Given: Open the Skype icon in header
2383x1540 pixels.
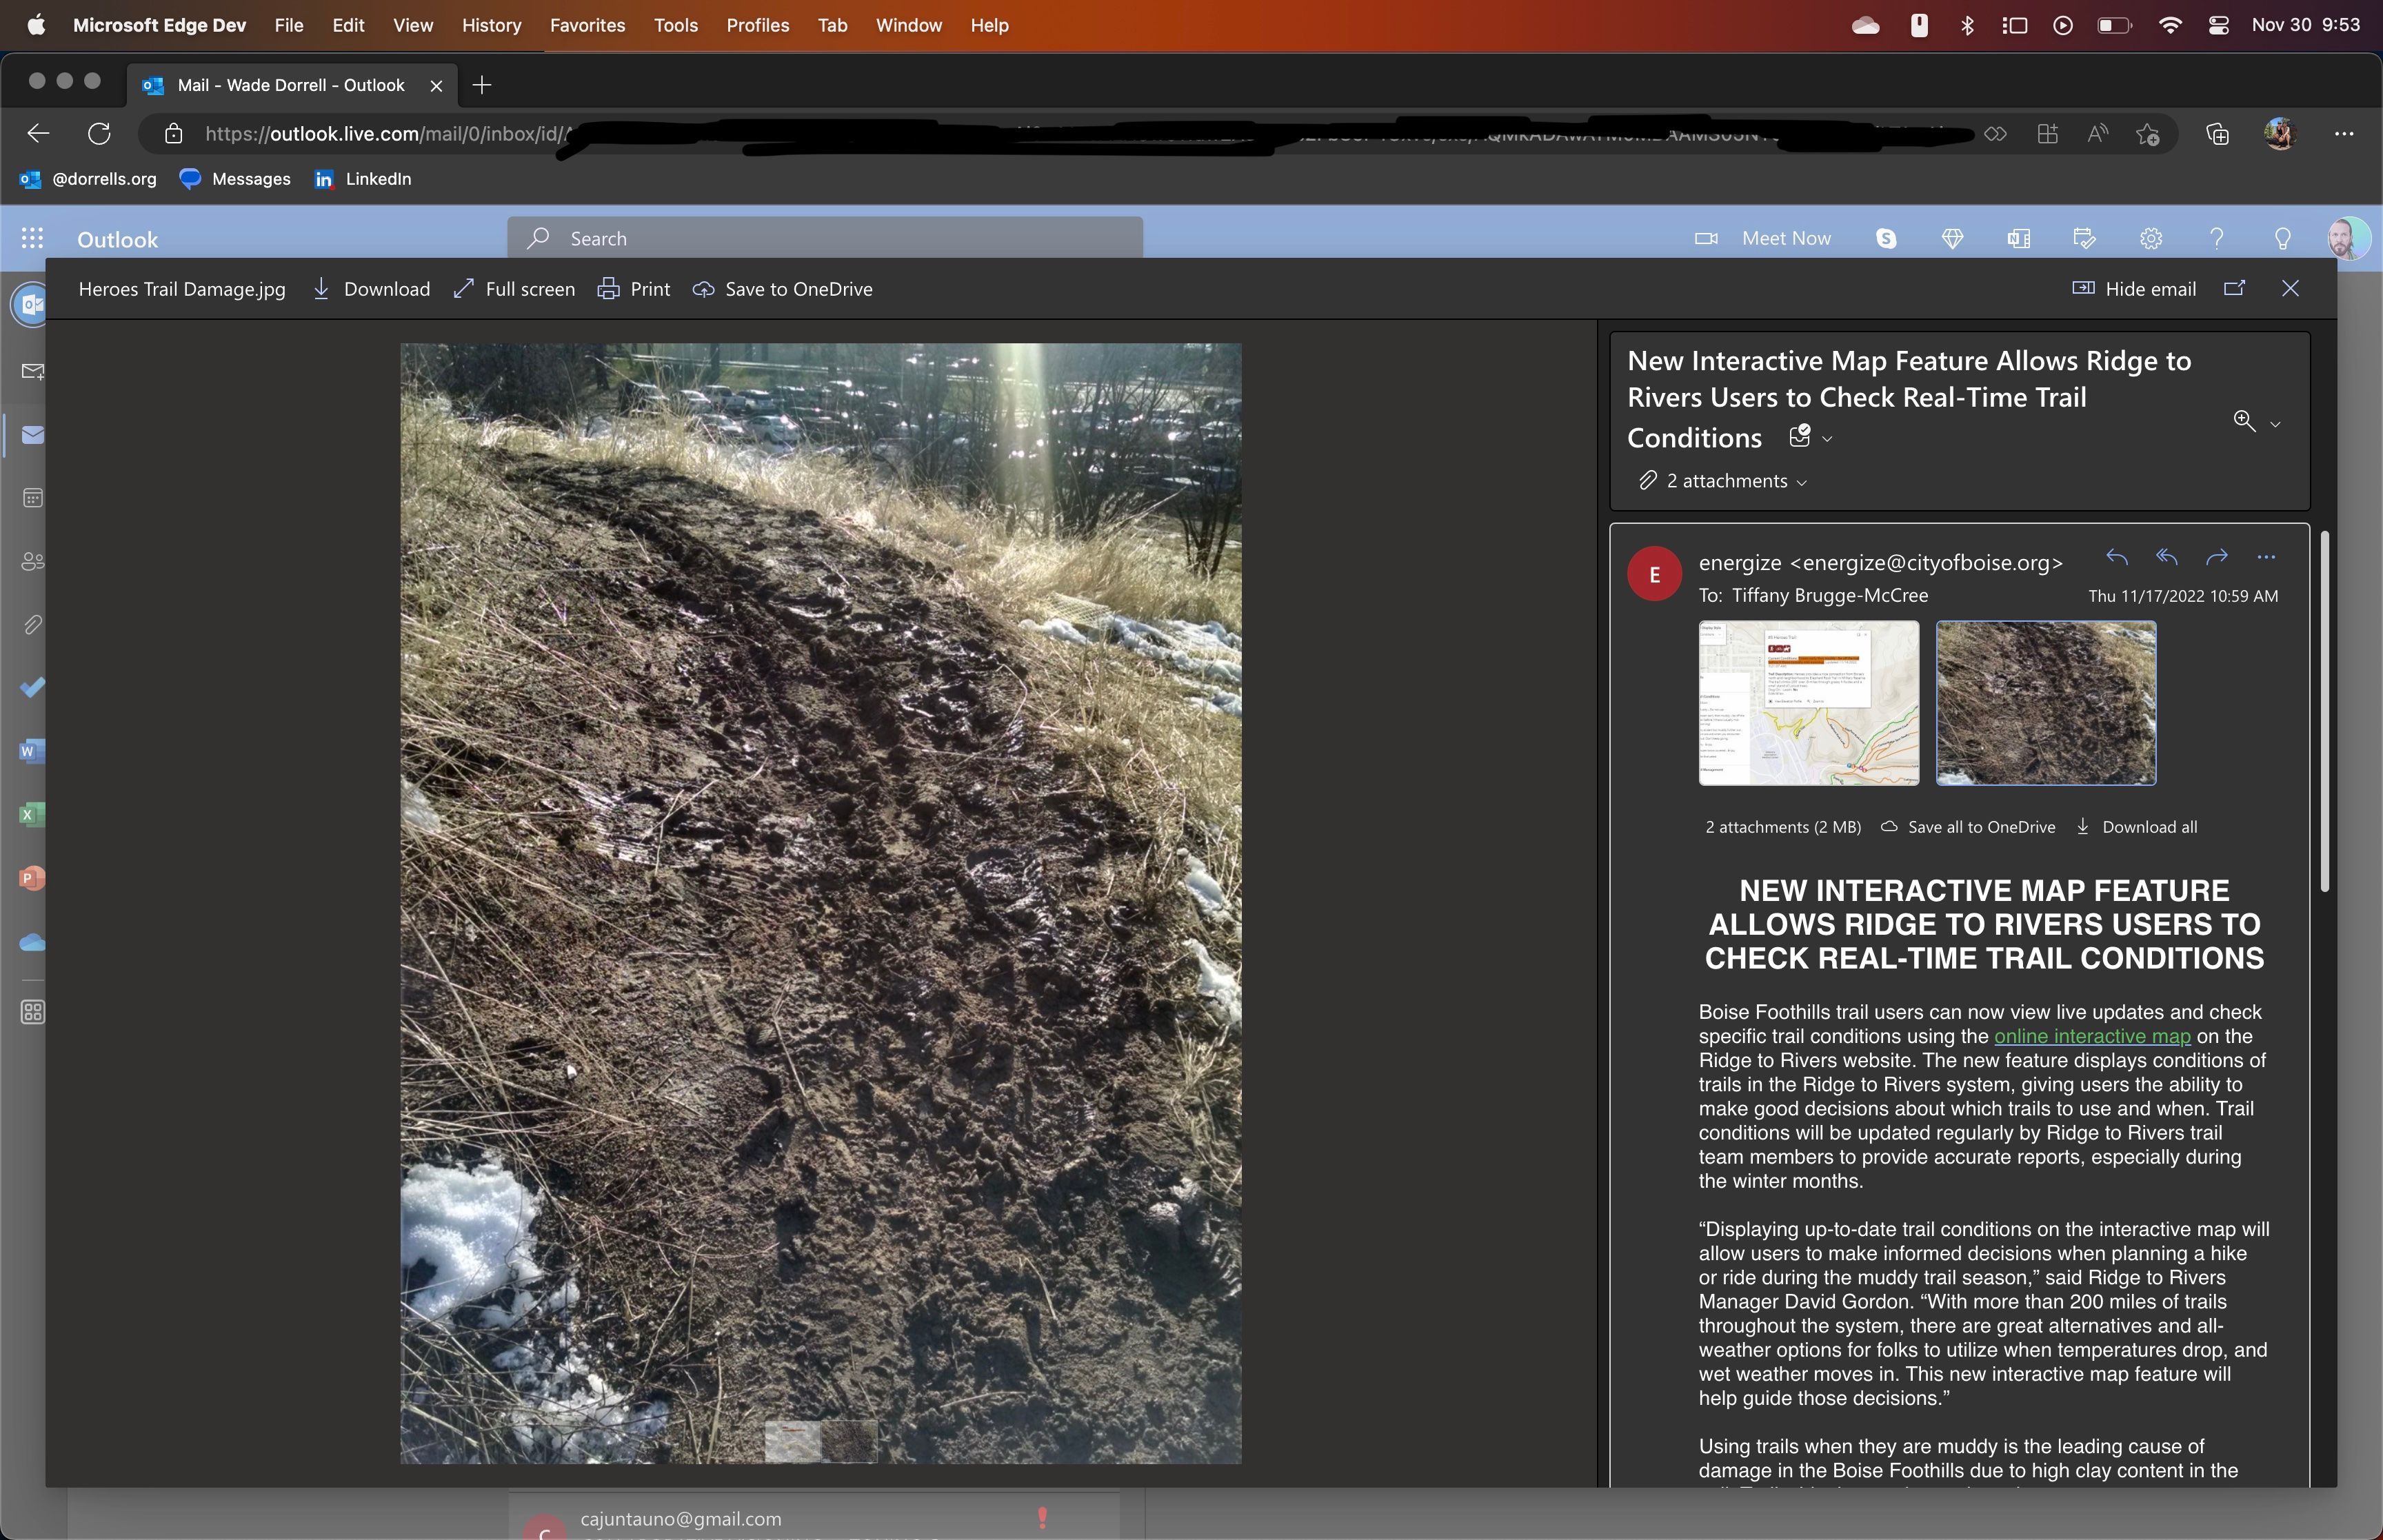Looking at the screenshot, I should coord(1886,238).
